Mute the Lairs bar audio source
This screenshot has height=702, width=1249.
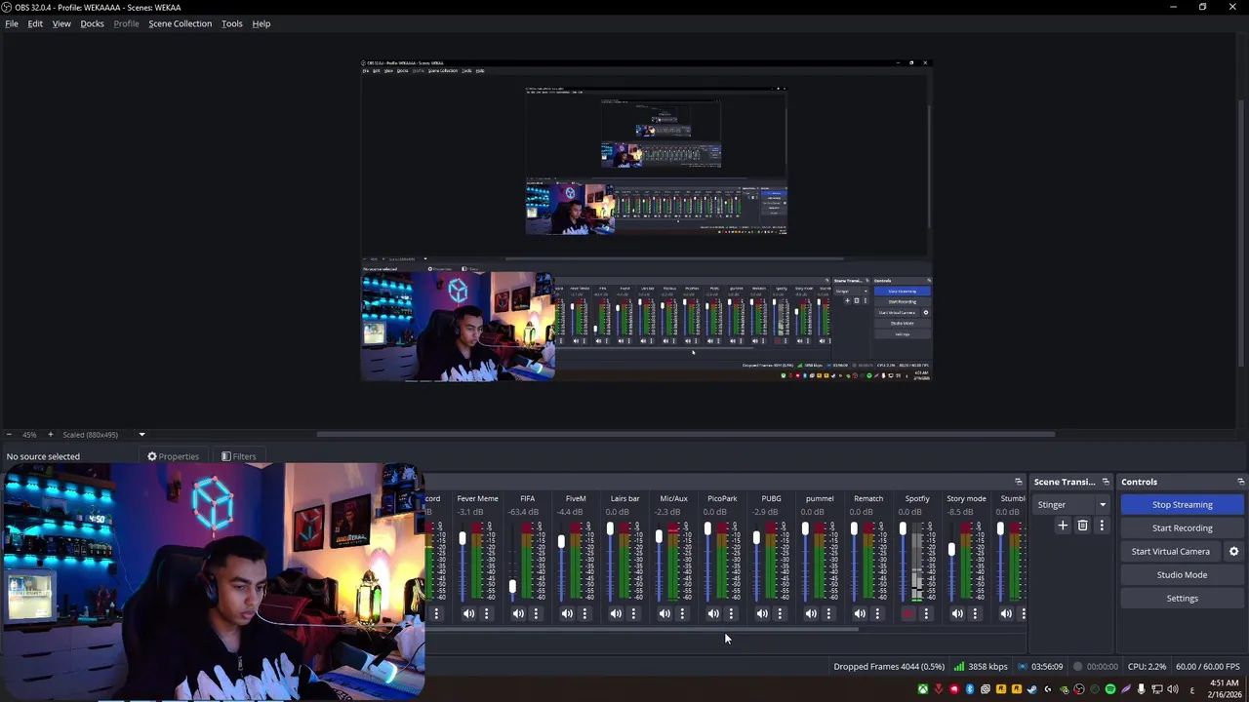615,613
